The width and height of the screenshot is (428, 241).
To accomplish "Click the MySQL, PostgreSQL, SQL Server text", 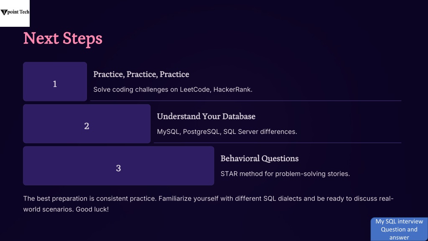I will (227, 132).
